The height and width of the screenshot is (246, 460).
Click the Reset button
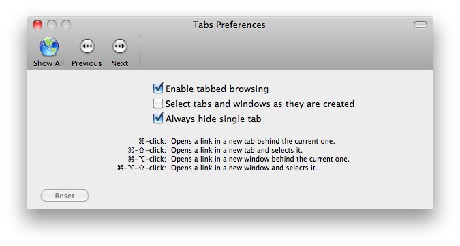(x=65, y=196)
